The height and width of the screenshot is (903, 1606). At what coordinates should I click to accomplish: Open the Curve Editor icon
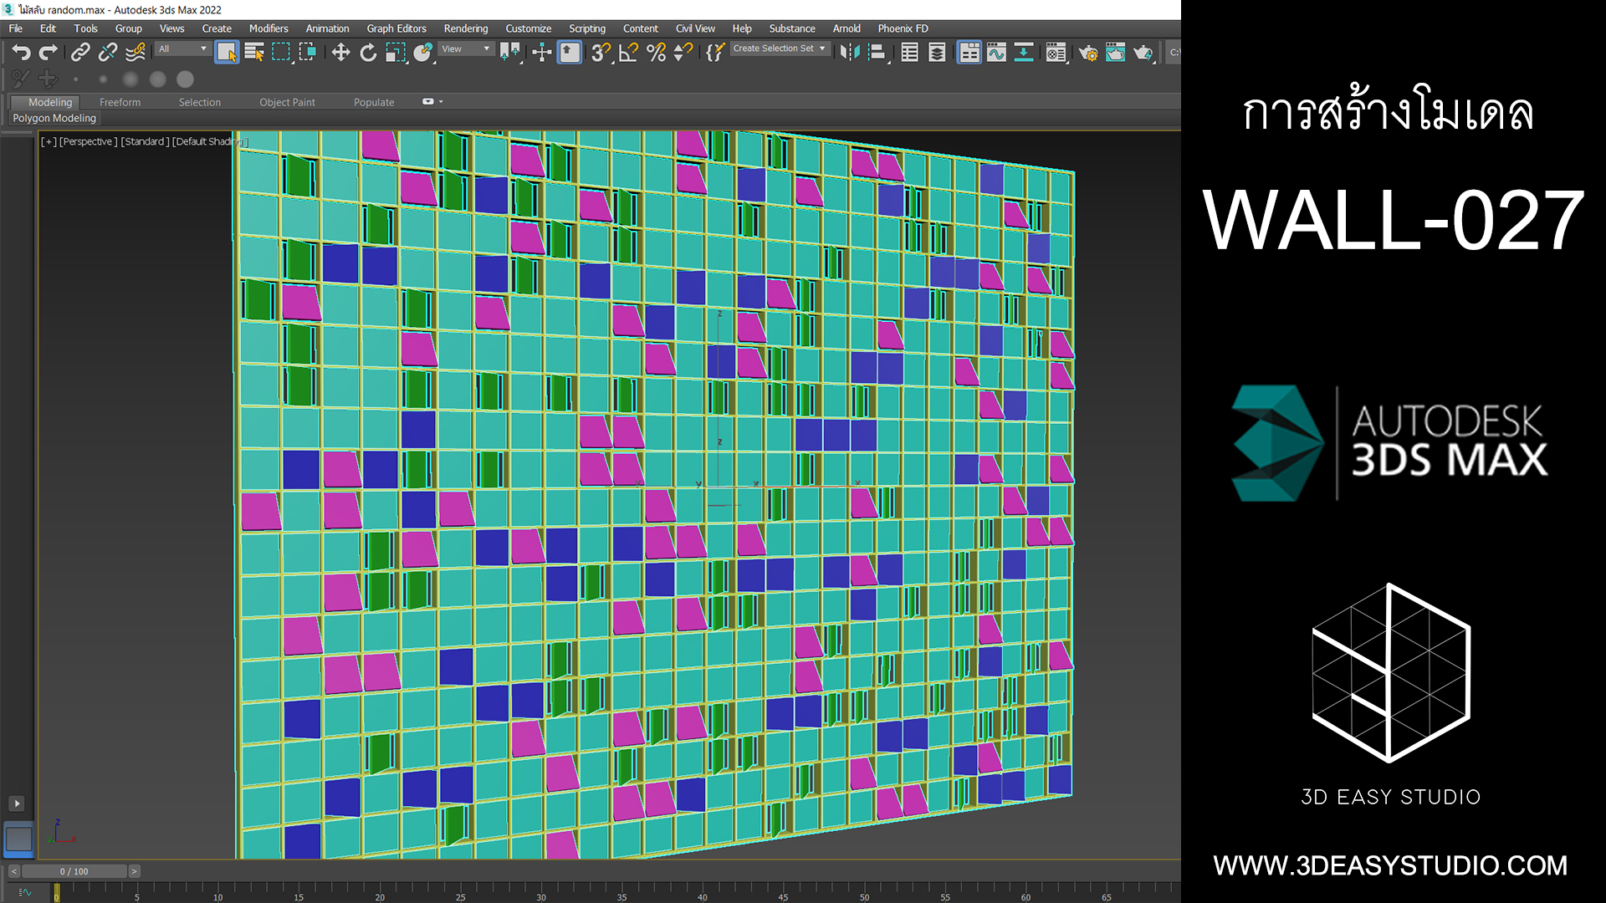[x=996, y=53]
